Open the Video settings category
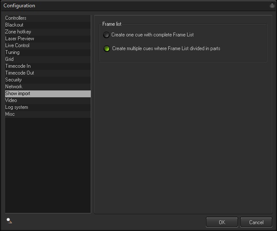The width and height of the screenshot is (277, 231). [11, 100]
